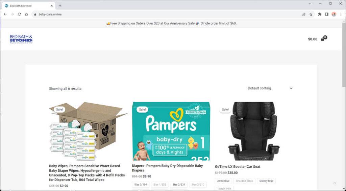346x191 pixels.
Task: Click the share page icon
Action: click(x=304, y=14)
